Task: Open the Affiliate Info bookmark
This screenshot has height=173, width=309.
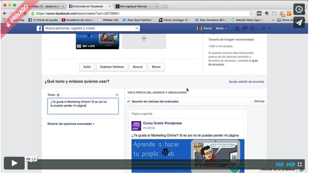Action: click(108, 20)
